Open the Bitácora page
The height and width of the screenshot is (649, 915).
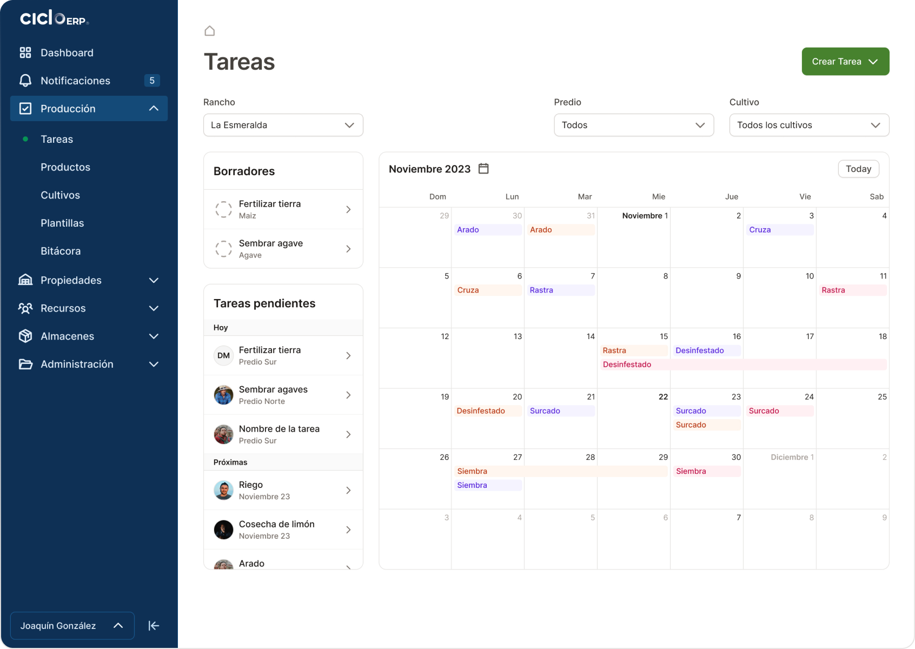pyautogui.click(x=61, y=250)
